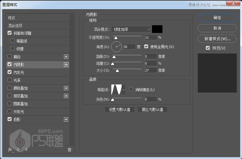The width and height of the screenshot is (242, 159).
Task: Click the 等高线 contour thumbnail
Action: click(117, 90)
